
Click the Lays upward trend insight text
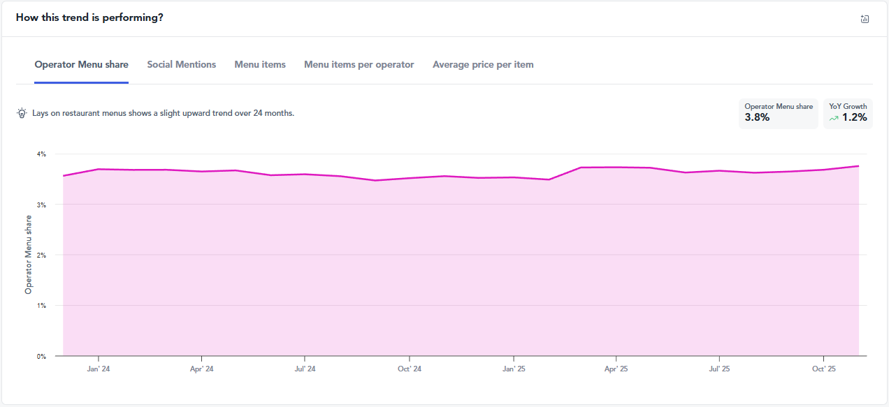[163, 113]
